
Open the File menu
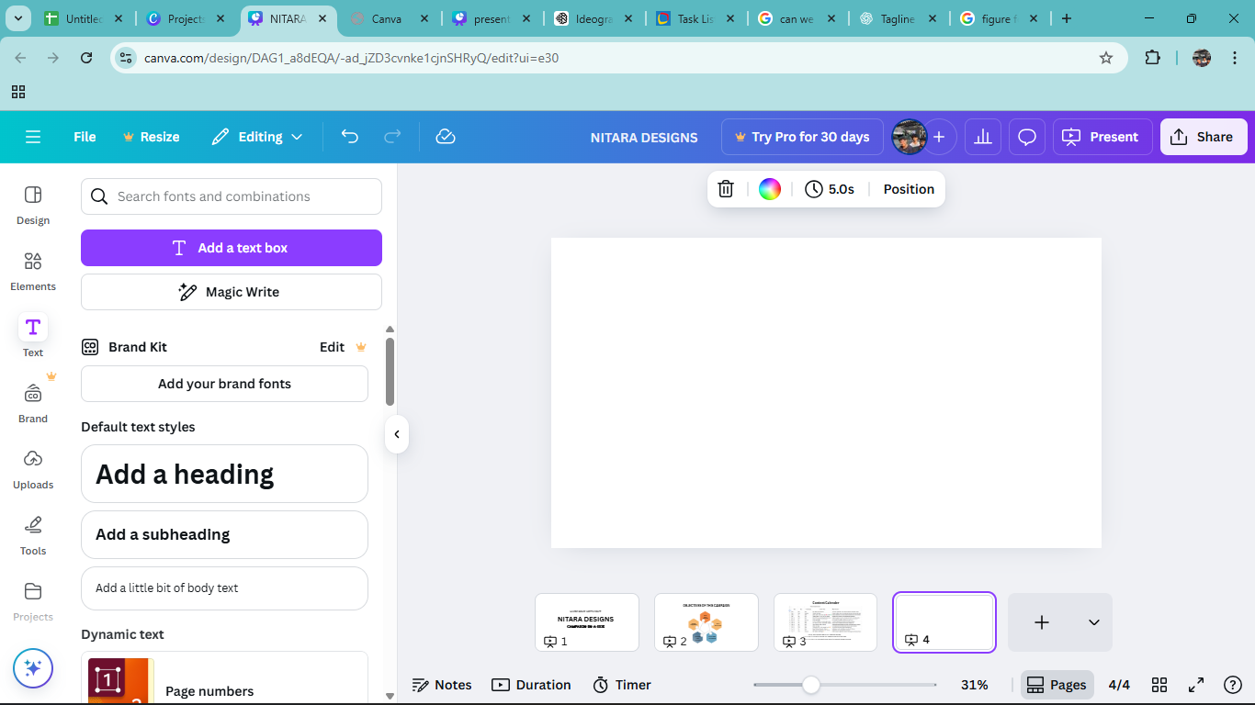pyautogui.click(x=85, y=137)
